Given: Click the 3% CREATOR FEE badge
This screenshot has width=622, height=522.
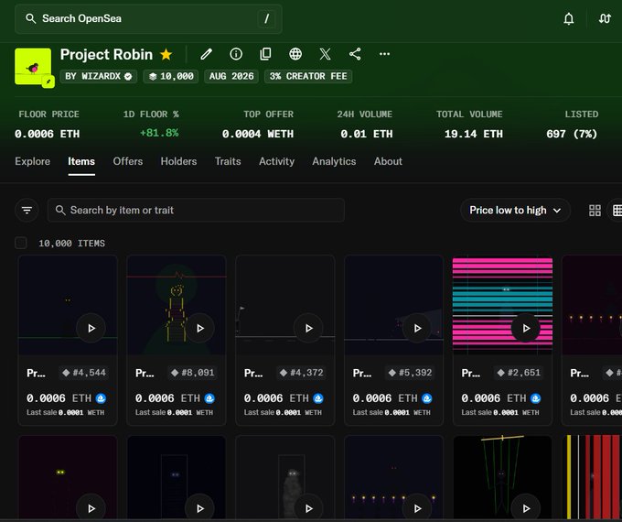Looking at the screenshot, I should click(308, 76).
